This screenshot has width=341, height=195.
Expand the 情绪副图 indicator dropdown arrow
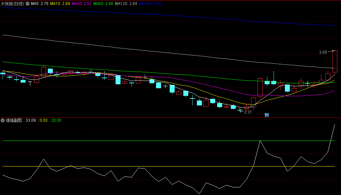3,120
